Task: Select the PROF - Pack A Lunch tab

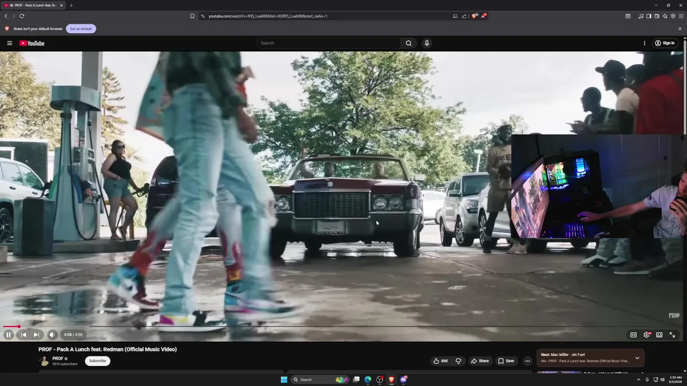Action: tap(33, 5)
